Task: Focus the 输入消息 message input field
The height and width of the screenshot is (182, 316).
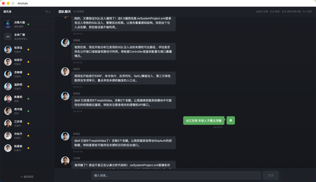Action: 176,175
